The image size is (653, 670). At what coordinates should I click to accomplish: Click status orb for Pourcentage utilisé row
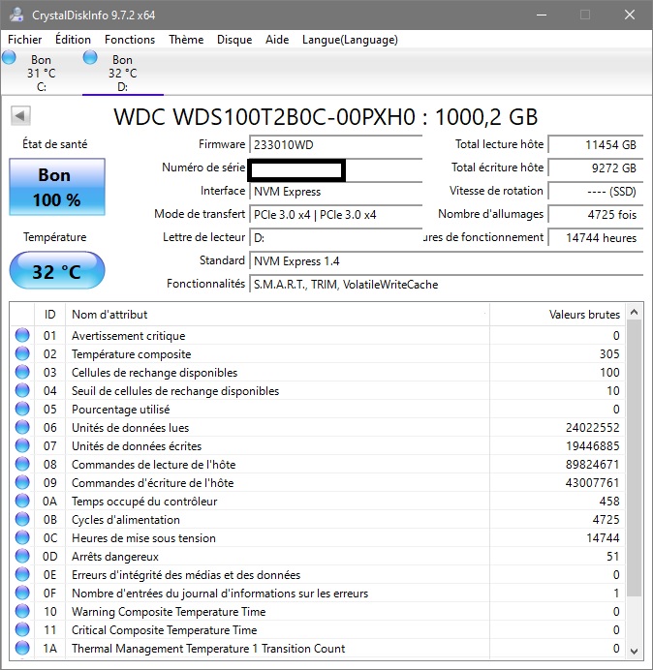tap(22, 410)
